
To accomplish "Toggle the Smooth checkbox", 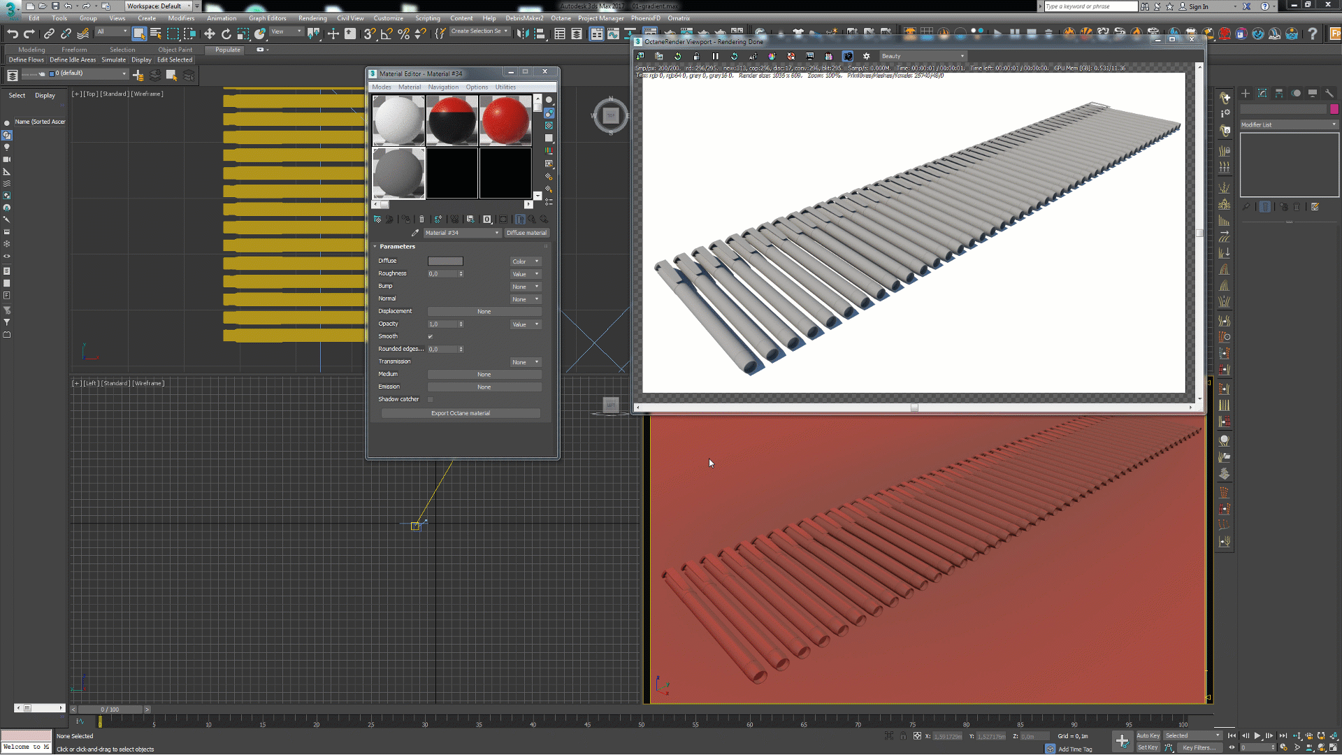I will click(431, 336).
